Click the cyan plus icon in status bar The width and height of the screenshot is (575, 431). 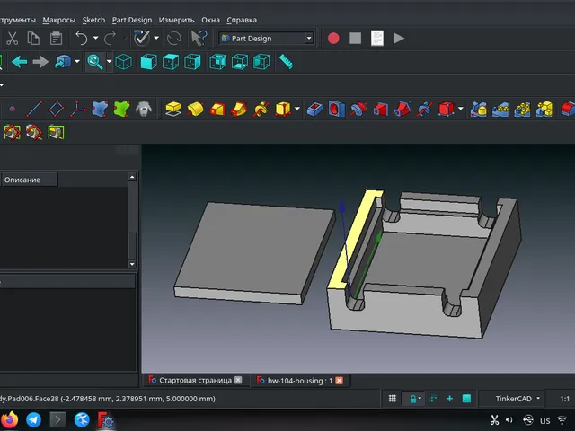click(x=449, y=399)
